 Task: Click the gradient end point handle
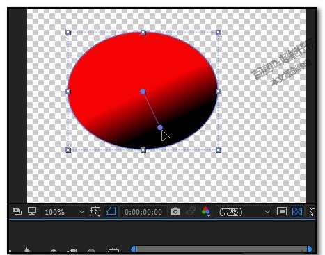point(160,127)
